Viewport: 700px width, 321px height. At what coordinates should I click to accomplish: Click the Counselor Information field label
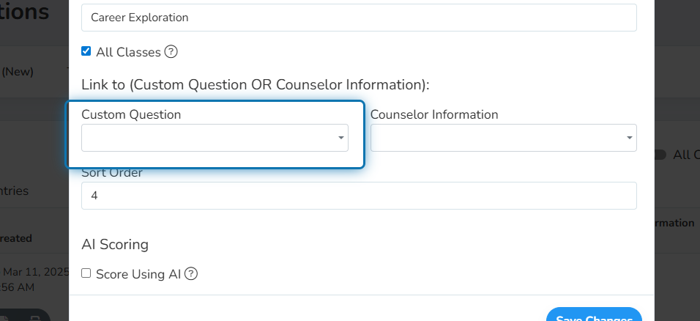click(434, 114)
